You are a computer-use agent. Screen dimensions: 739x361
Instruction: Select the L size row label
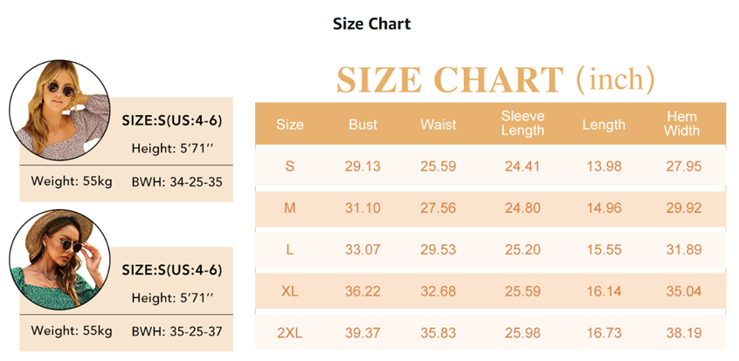290,250
